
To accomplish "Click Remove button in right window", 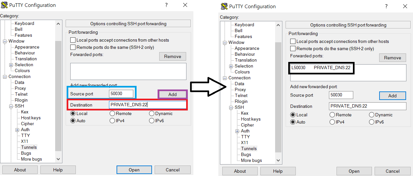I will tap(393, 58).
